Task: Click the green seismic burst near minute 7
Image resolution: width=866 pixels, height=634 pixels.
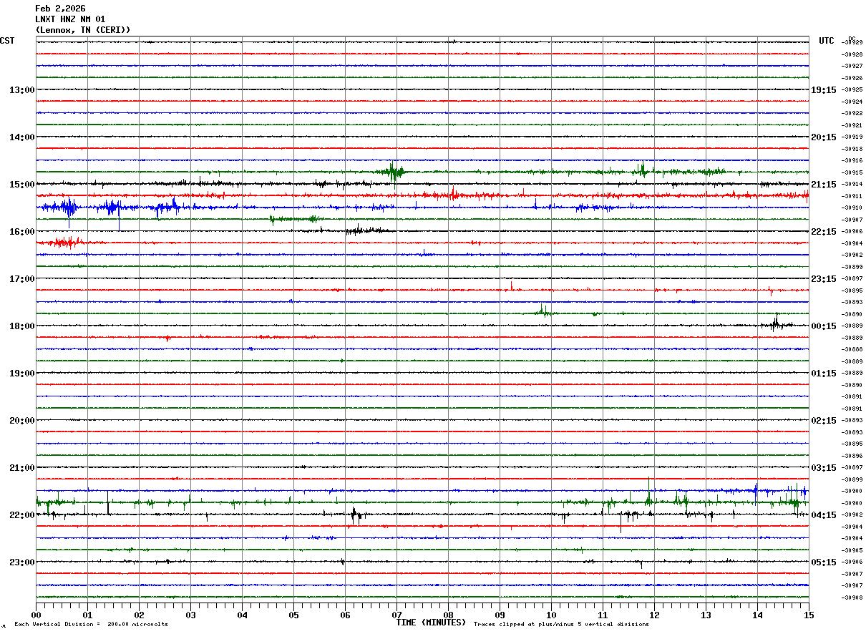Action: [x=393, y=172]
